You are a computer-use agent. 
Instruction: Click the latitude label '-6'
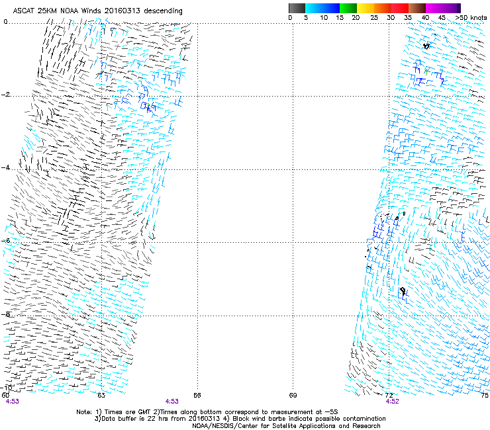(x=6, y=241)
